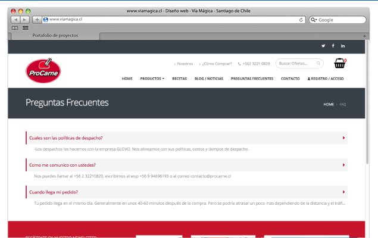
Task: Click the '¿Cómo Comprar?' link
Action: pyautogui.click(x=217, y=64)
